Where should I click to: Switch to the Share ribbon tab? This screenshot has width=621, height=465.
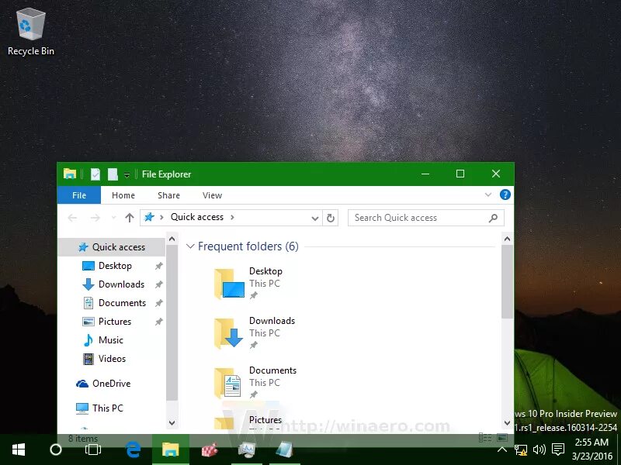(x=168, y=195)
